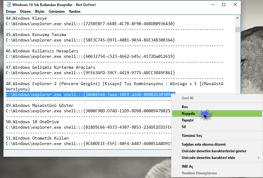Click the window title 'Windows 10 Sık Kullanılan Kısayollar'

[42, 5]
